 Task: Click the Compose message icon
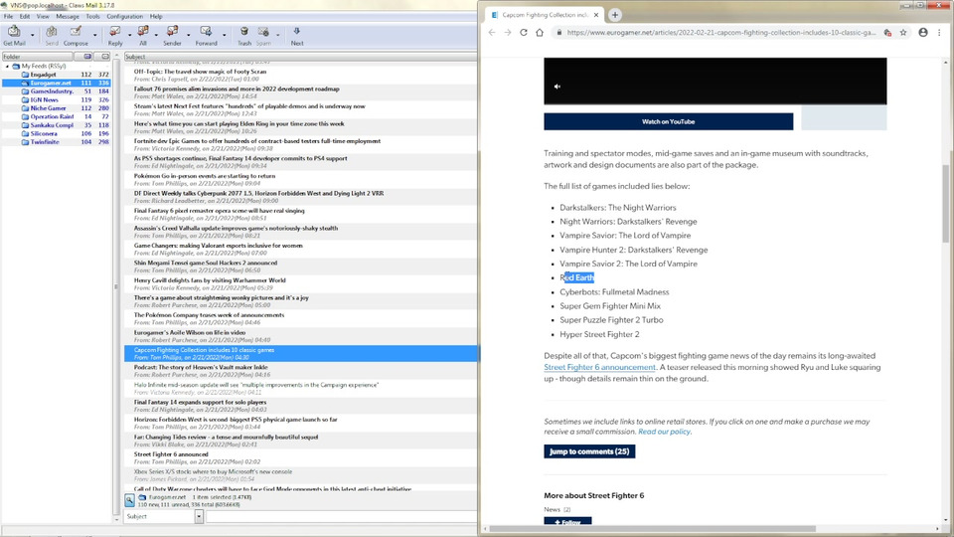click(76, 32)
